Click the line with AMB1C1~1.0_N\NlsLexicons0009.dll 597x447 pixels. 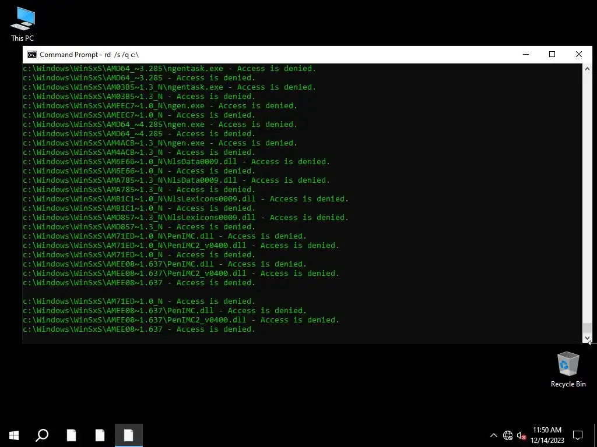click(186, 199)
